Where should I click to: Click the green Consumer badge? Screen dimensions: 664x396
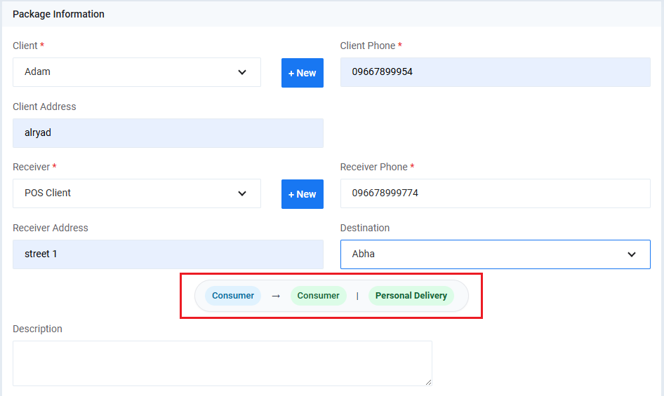318,296
